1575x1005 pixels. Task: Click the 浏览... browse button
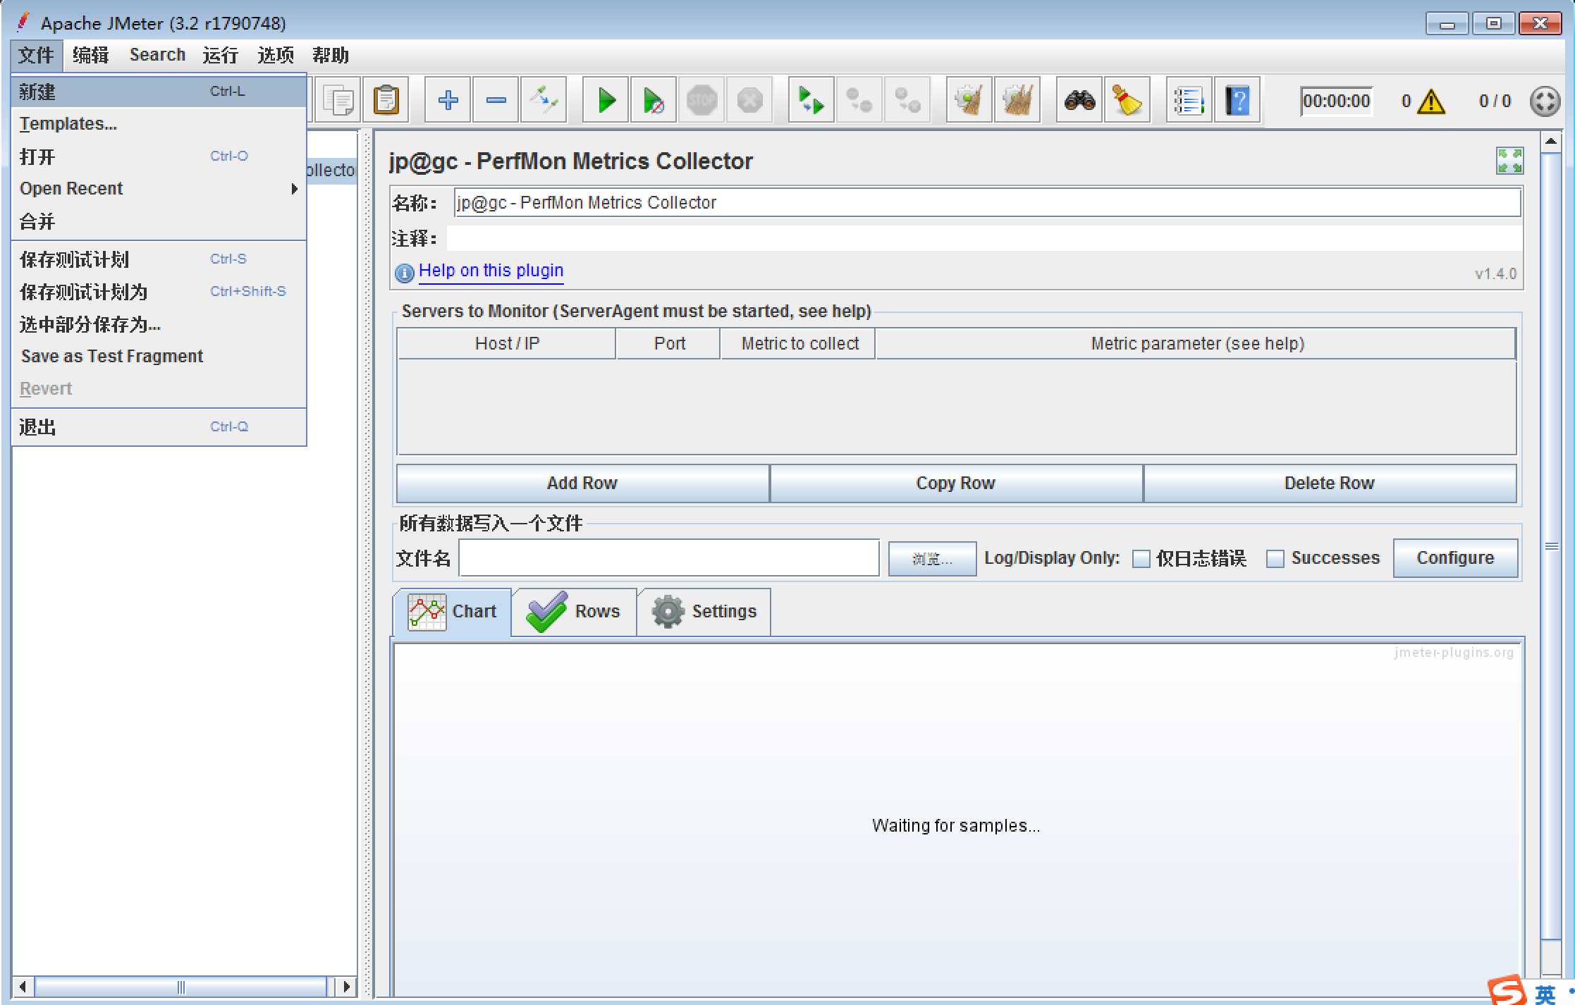pos(932,559)
